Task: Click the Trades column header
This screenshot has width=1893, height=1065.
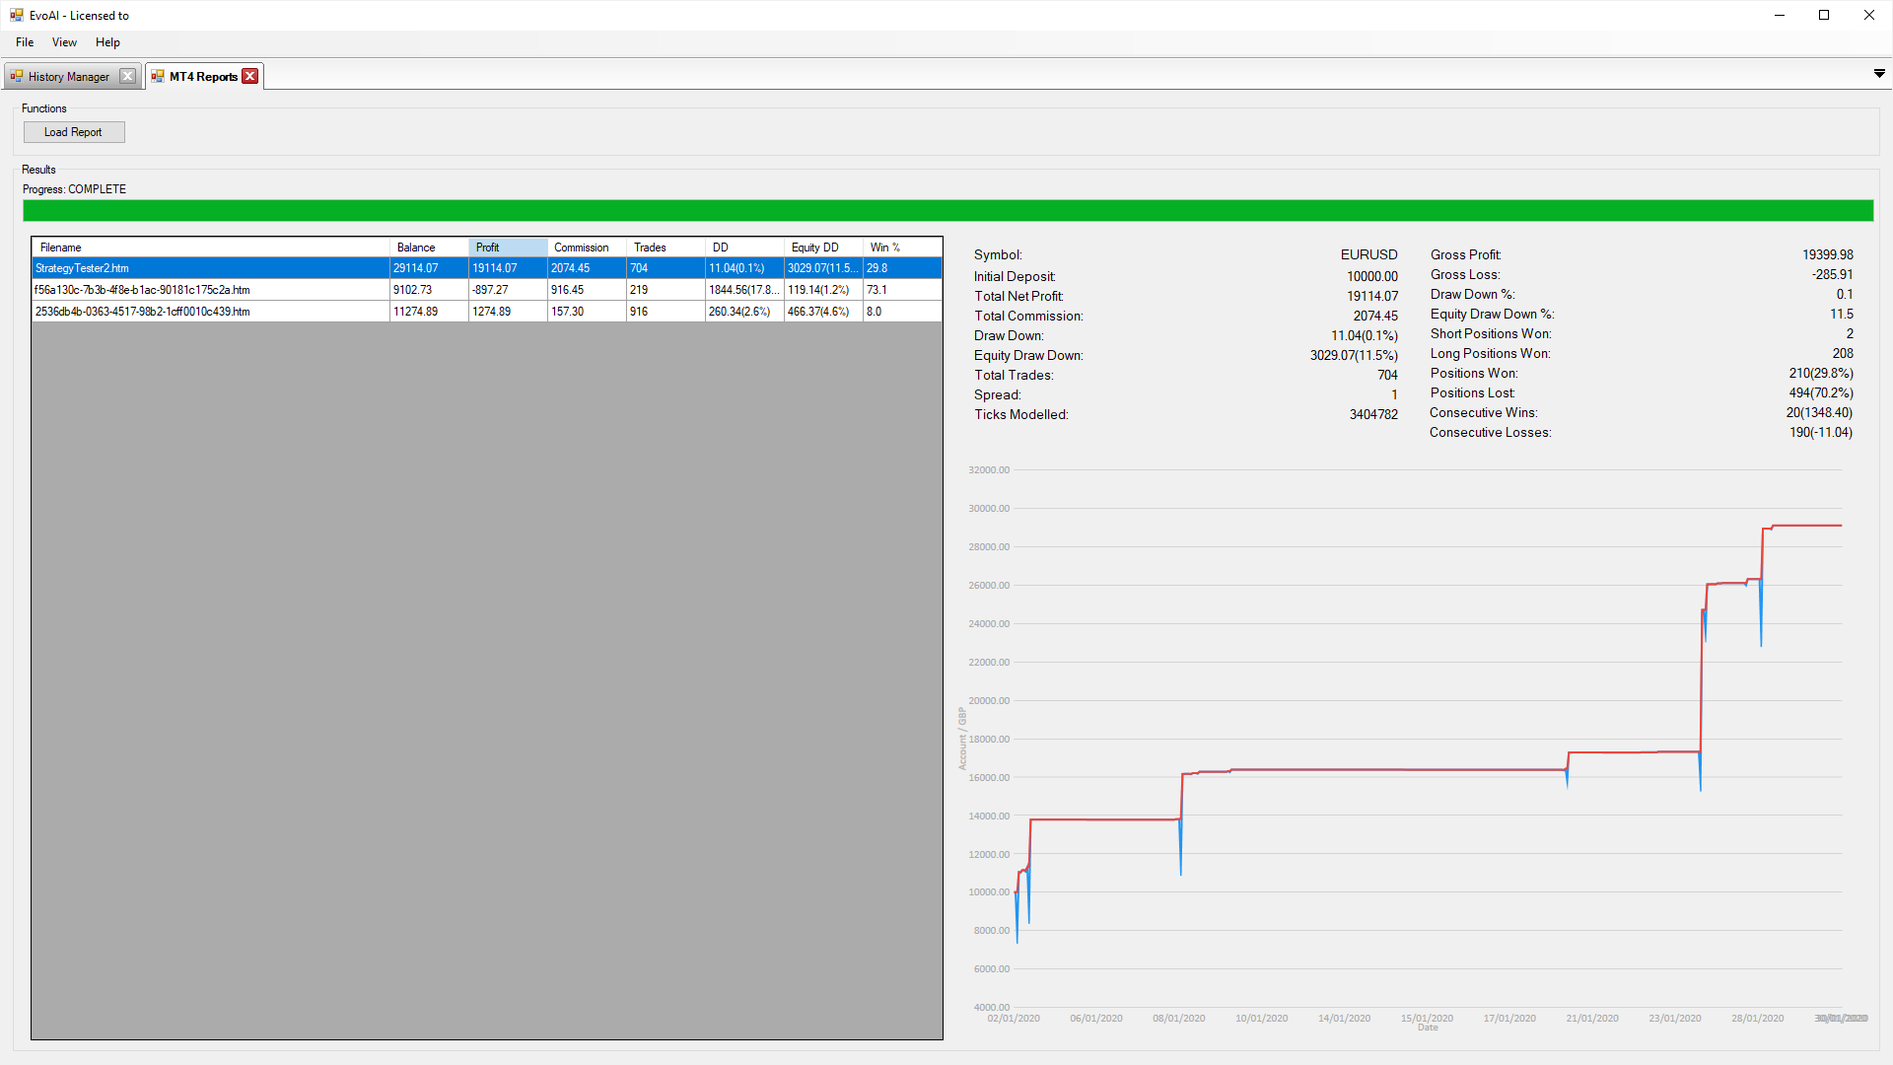Action: (649, 248)
